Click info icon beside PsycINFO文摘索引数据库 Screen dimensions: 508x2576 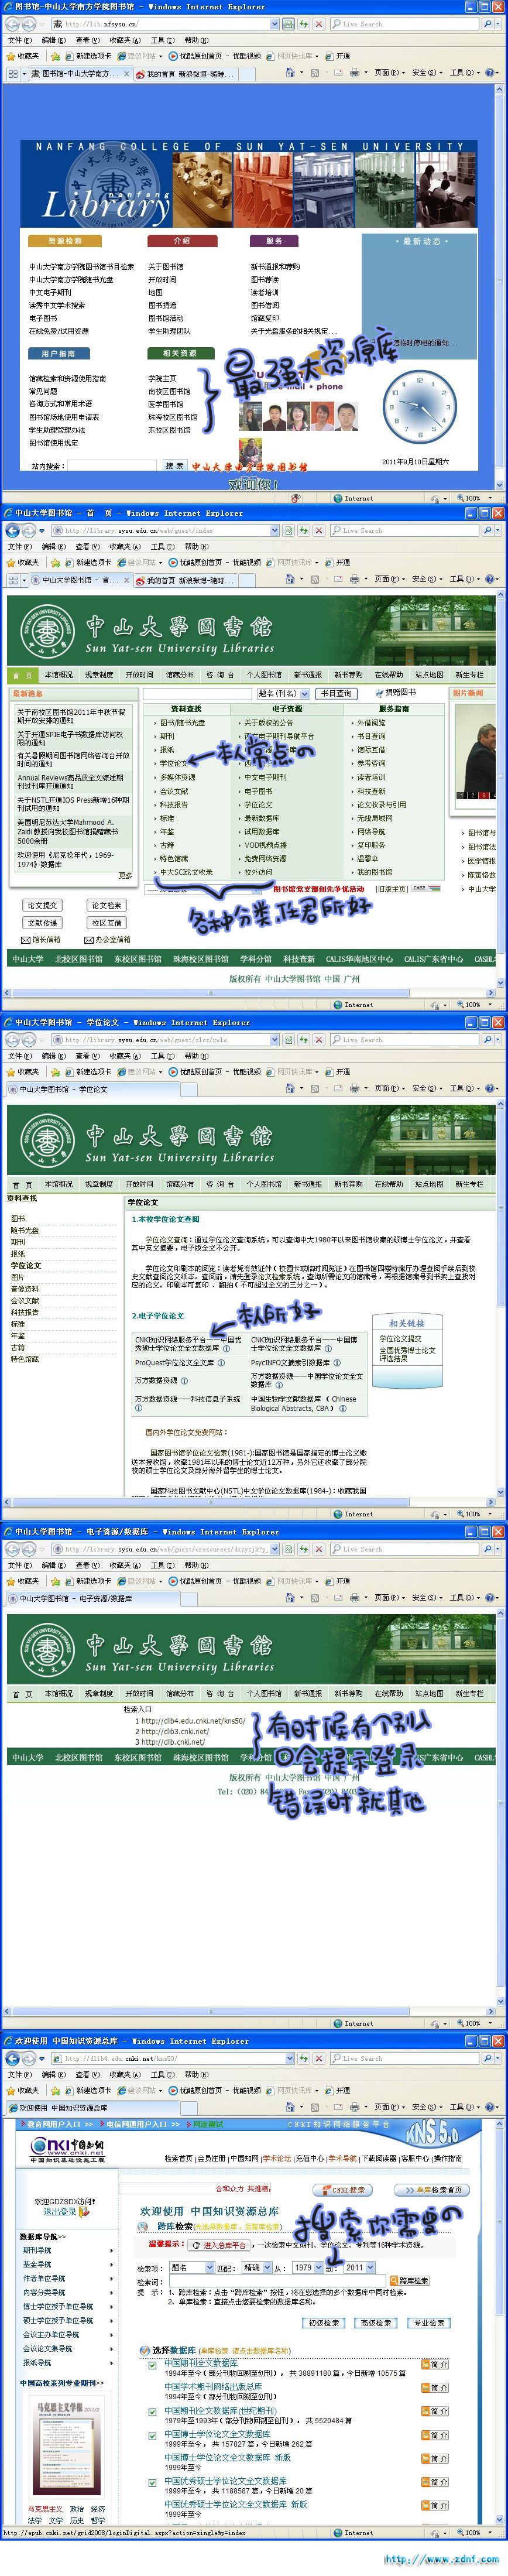pos(337,1362)
